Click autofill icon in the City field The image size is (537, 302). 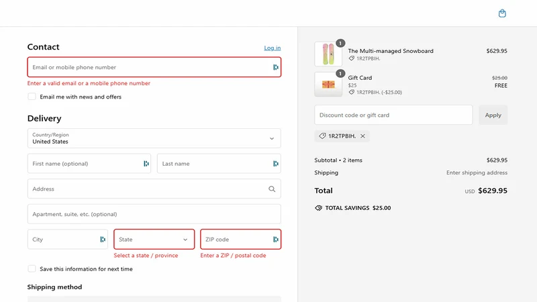[x=103, y=240]
